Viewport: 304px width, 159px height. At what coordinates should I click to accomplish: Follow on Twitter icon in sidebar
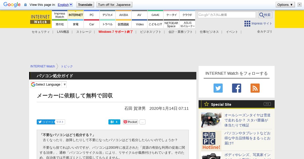[x=218, y=88]
